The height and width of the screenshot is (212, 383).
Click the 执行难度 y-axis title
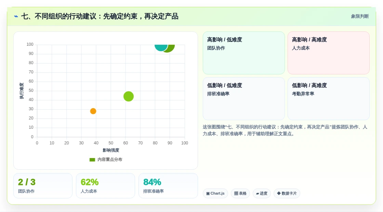coord(22,91)
